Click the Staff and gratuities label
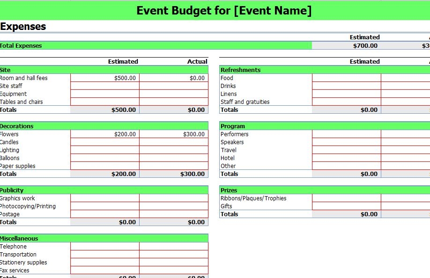Image resolution: width=430 pixels, height=278 pixels. [x=245, y=102]
